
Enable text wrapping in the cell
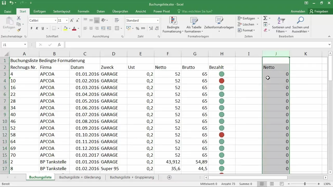pyautogui.click(x=117, y=20)
